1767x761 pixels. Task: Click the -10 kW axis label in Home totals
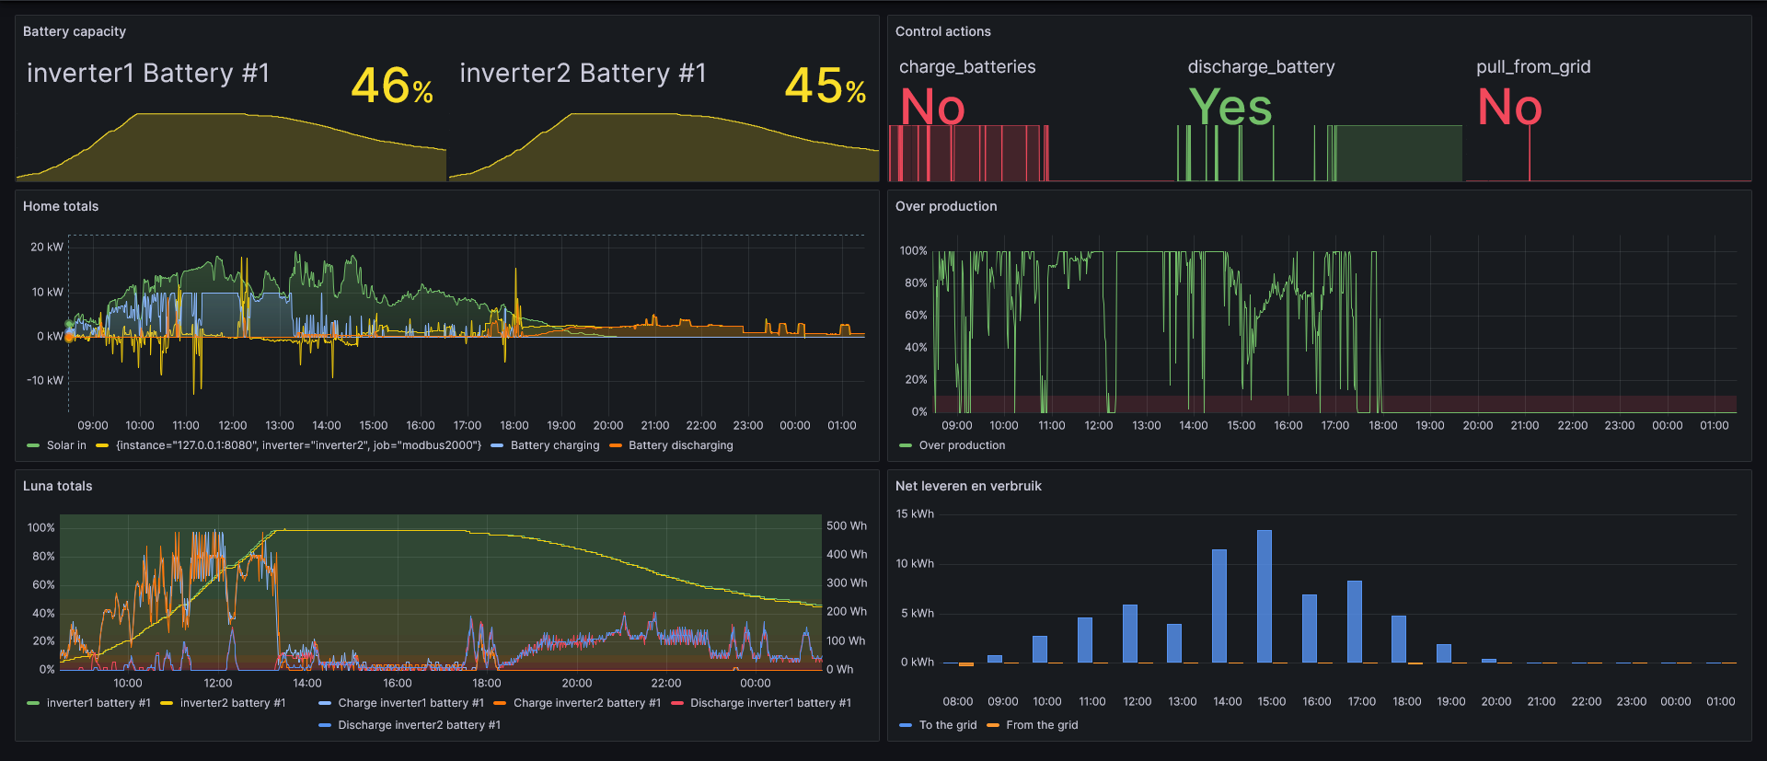(45, 380)
